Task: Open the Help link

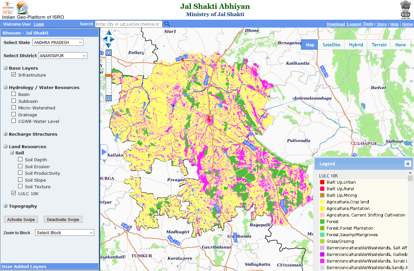Action: 394,24
